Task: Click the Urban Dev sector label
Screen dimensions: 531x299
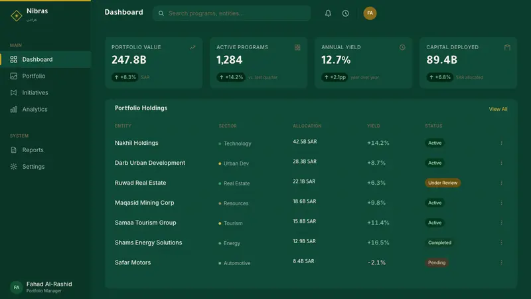Action: click(x=236, y=163)
